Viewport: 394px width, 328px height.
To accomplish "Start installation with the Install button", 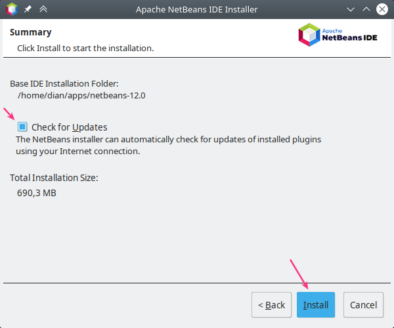I will pyautogui.click(x=316, y=305).
